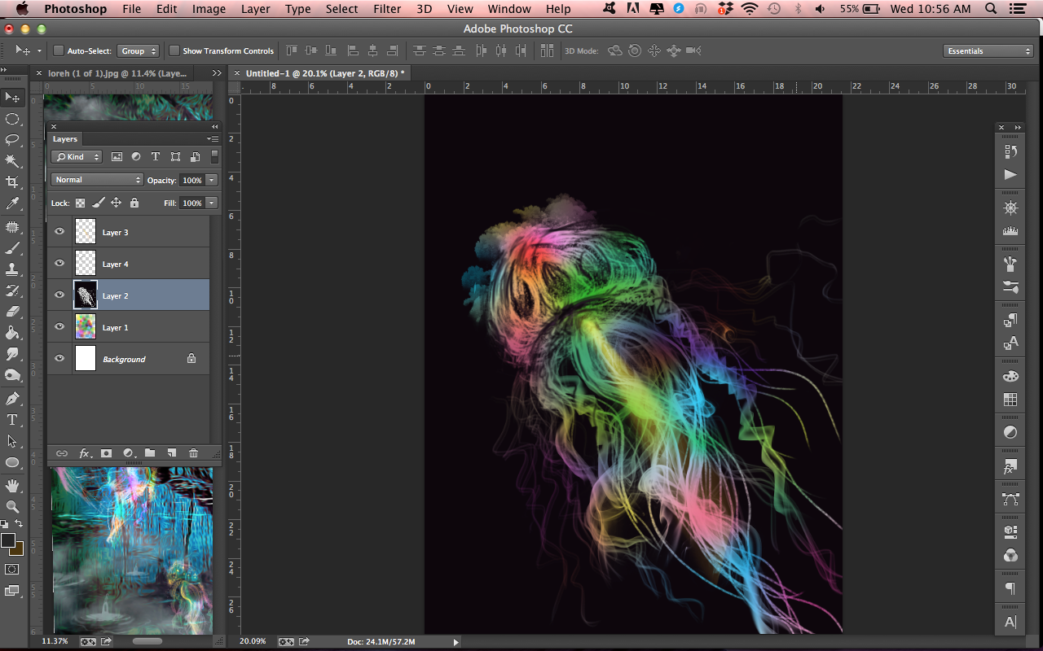The width and height of the screenshot is (1043, 651).
Task: Toggle lock all layer attributes
Action: 134,203
